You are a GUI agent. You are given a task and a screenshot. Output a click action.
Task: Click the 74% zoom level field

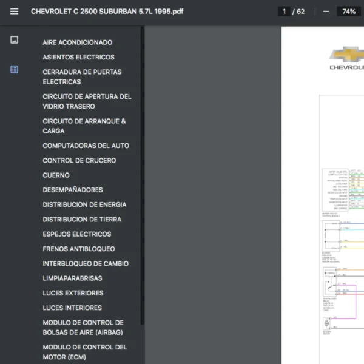[x=349, y=12]
